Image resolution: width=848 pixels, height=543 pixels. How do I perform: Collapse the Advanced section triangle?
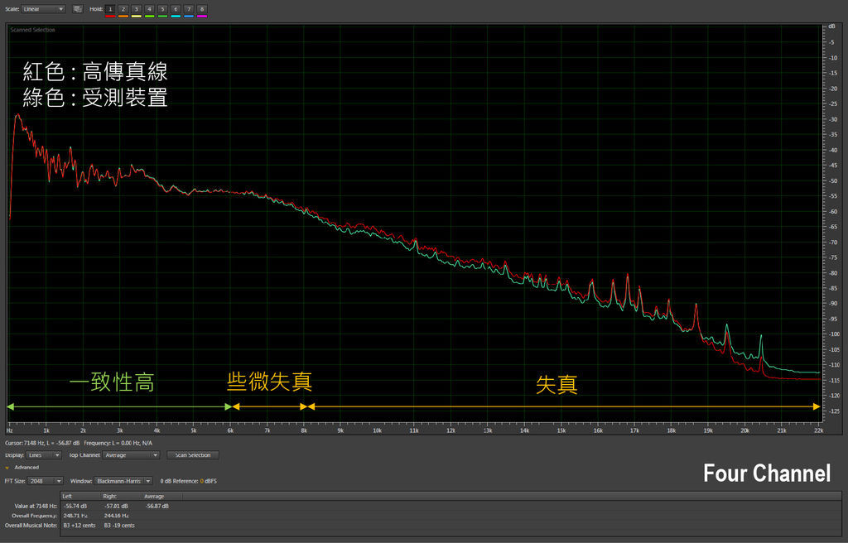(7, 468)
